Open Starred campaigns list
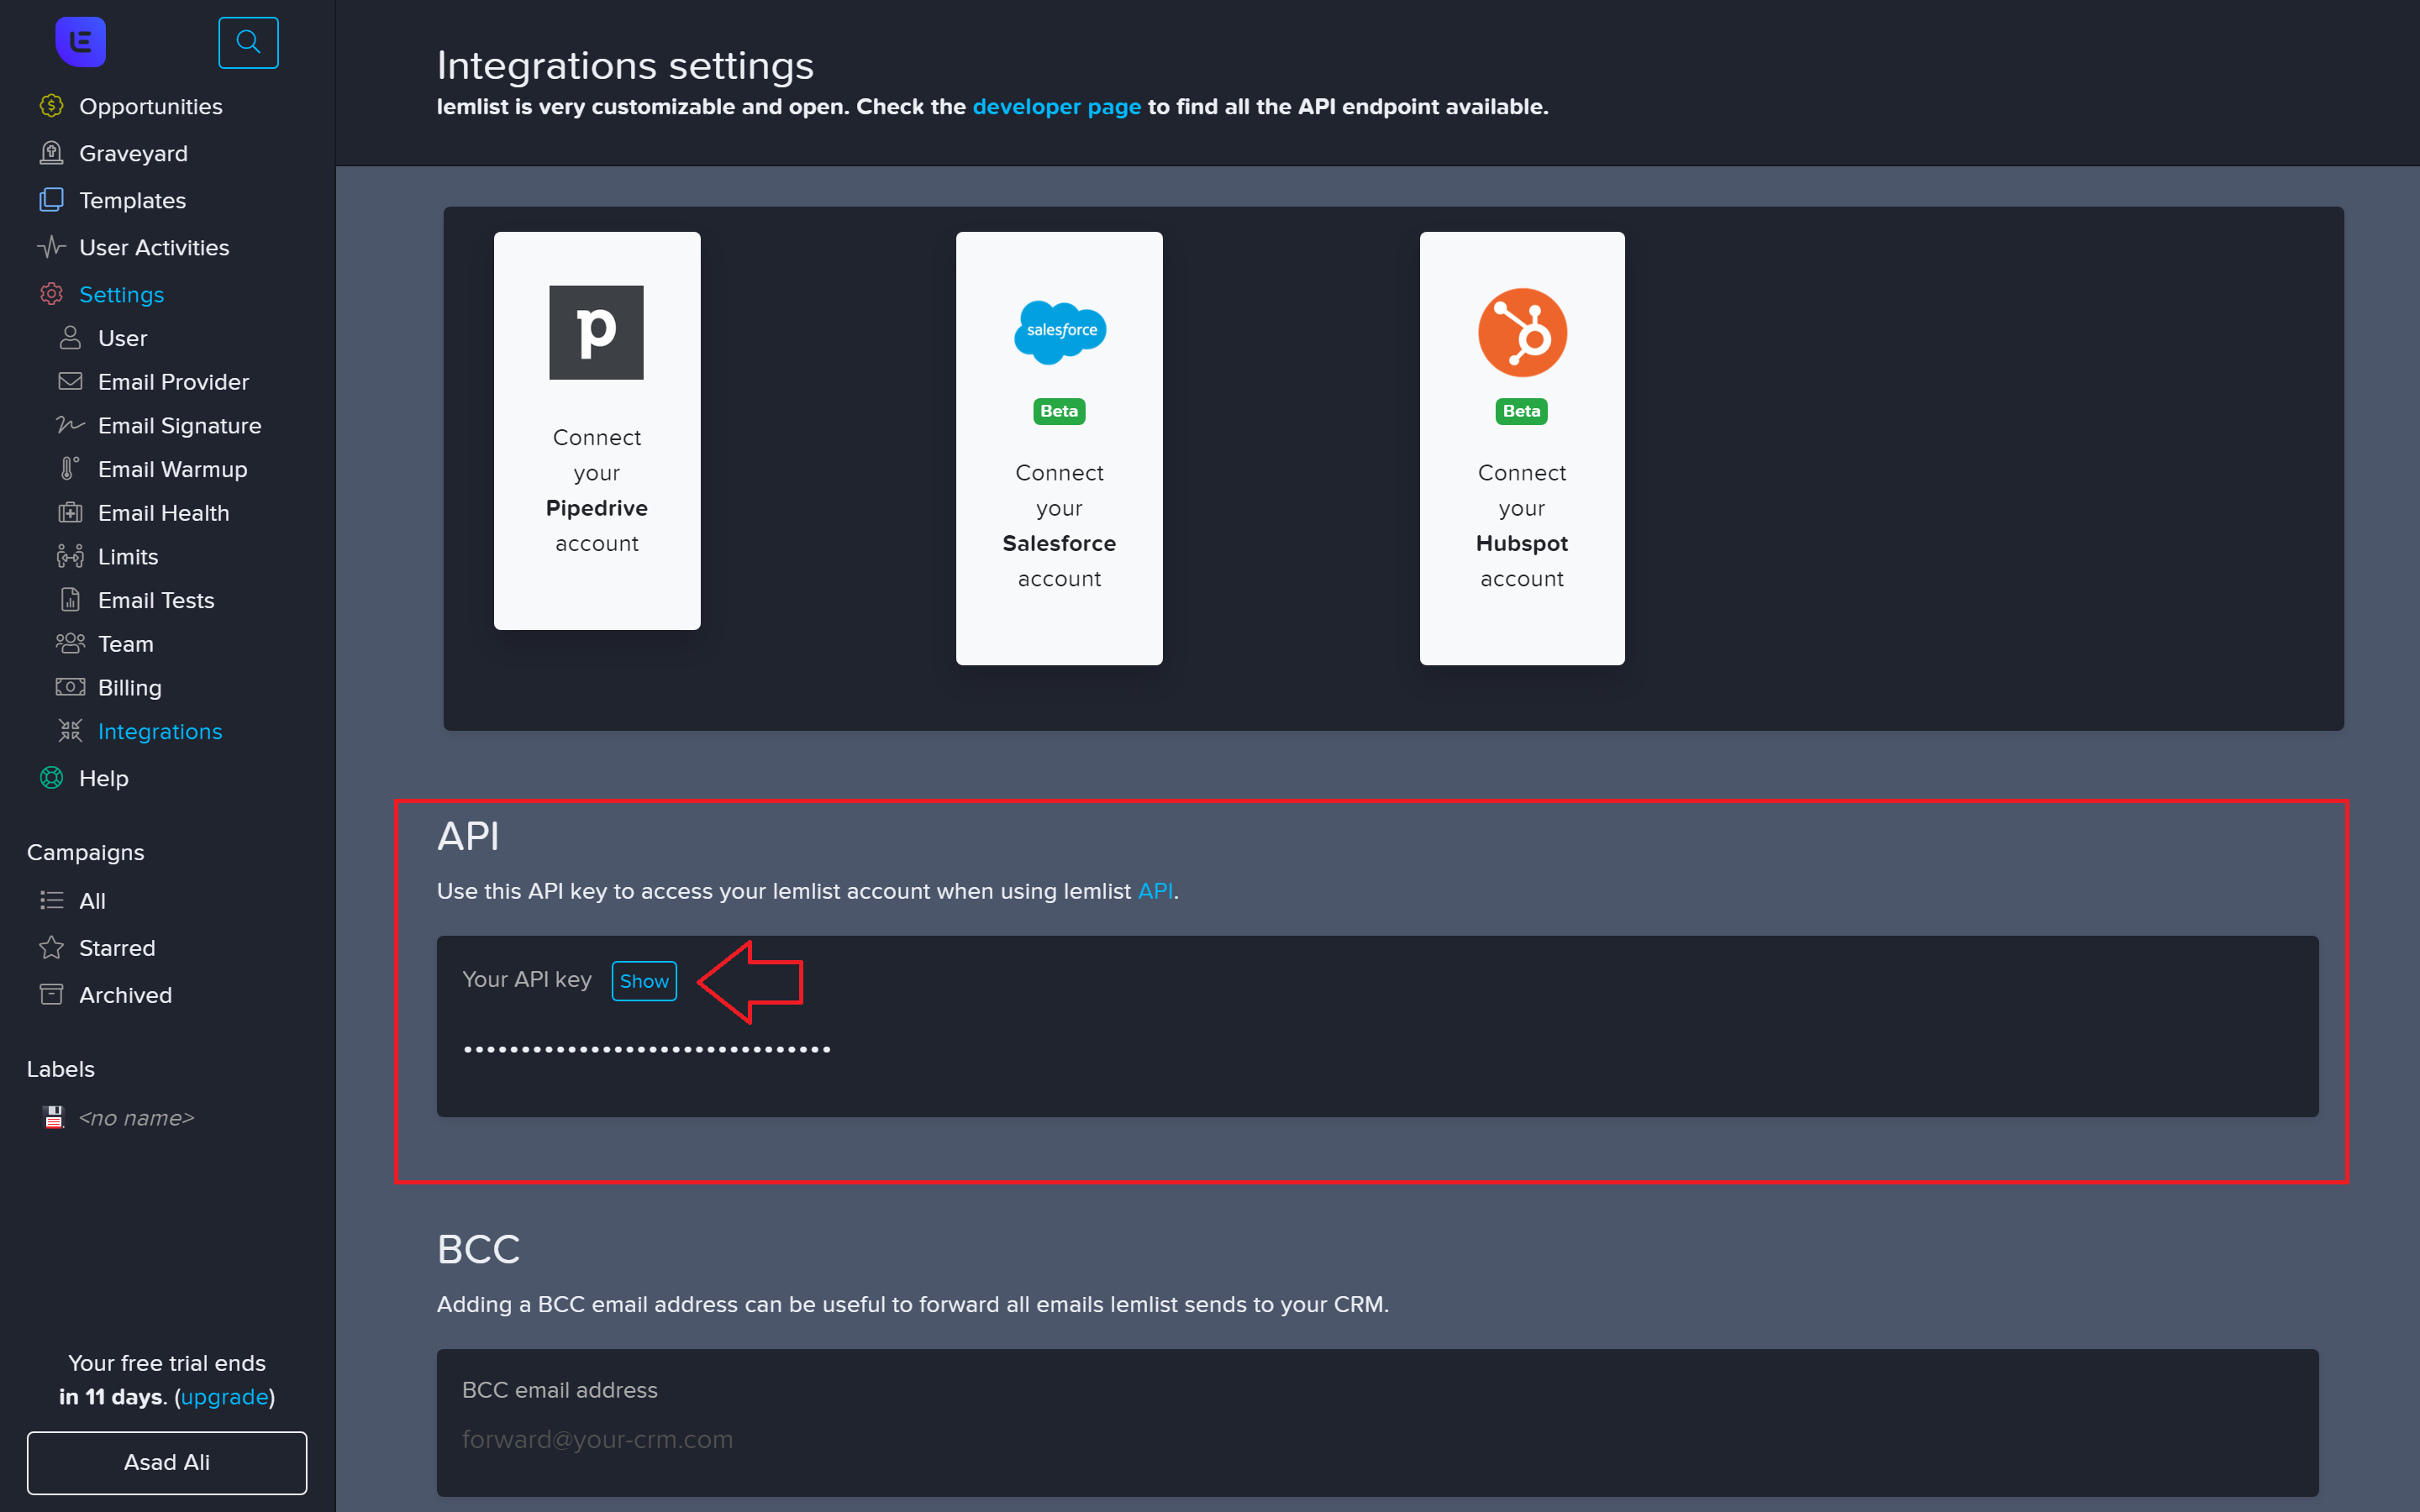Image resolution: width=2420 pixels, height=1512 pixels. click(116, 947)
